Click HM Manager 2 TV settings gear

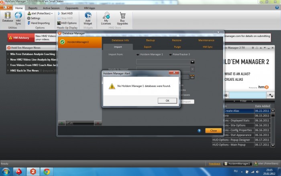pos(252,48)
